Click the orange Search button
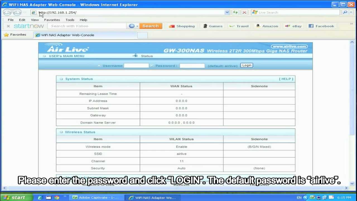 pyautogui.click(x=151, y=26)
